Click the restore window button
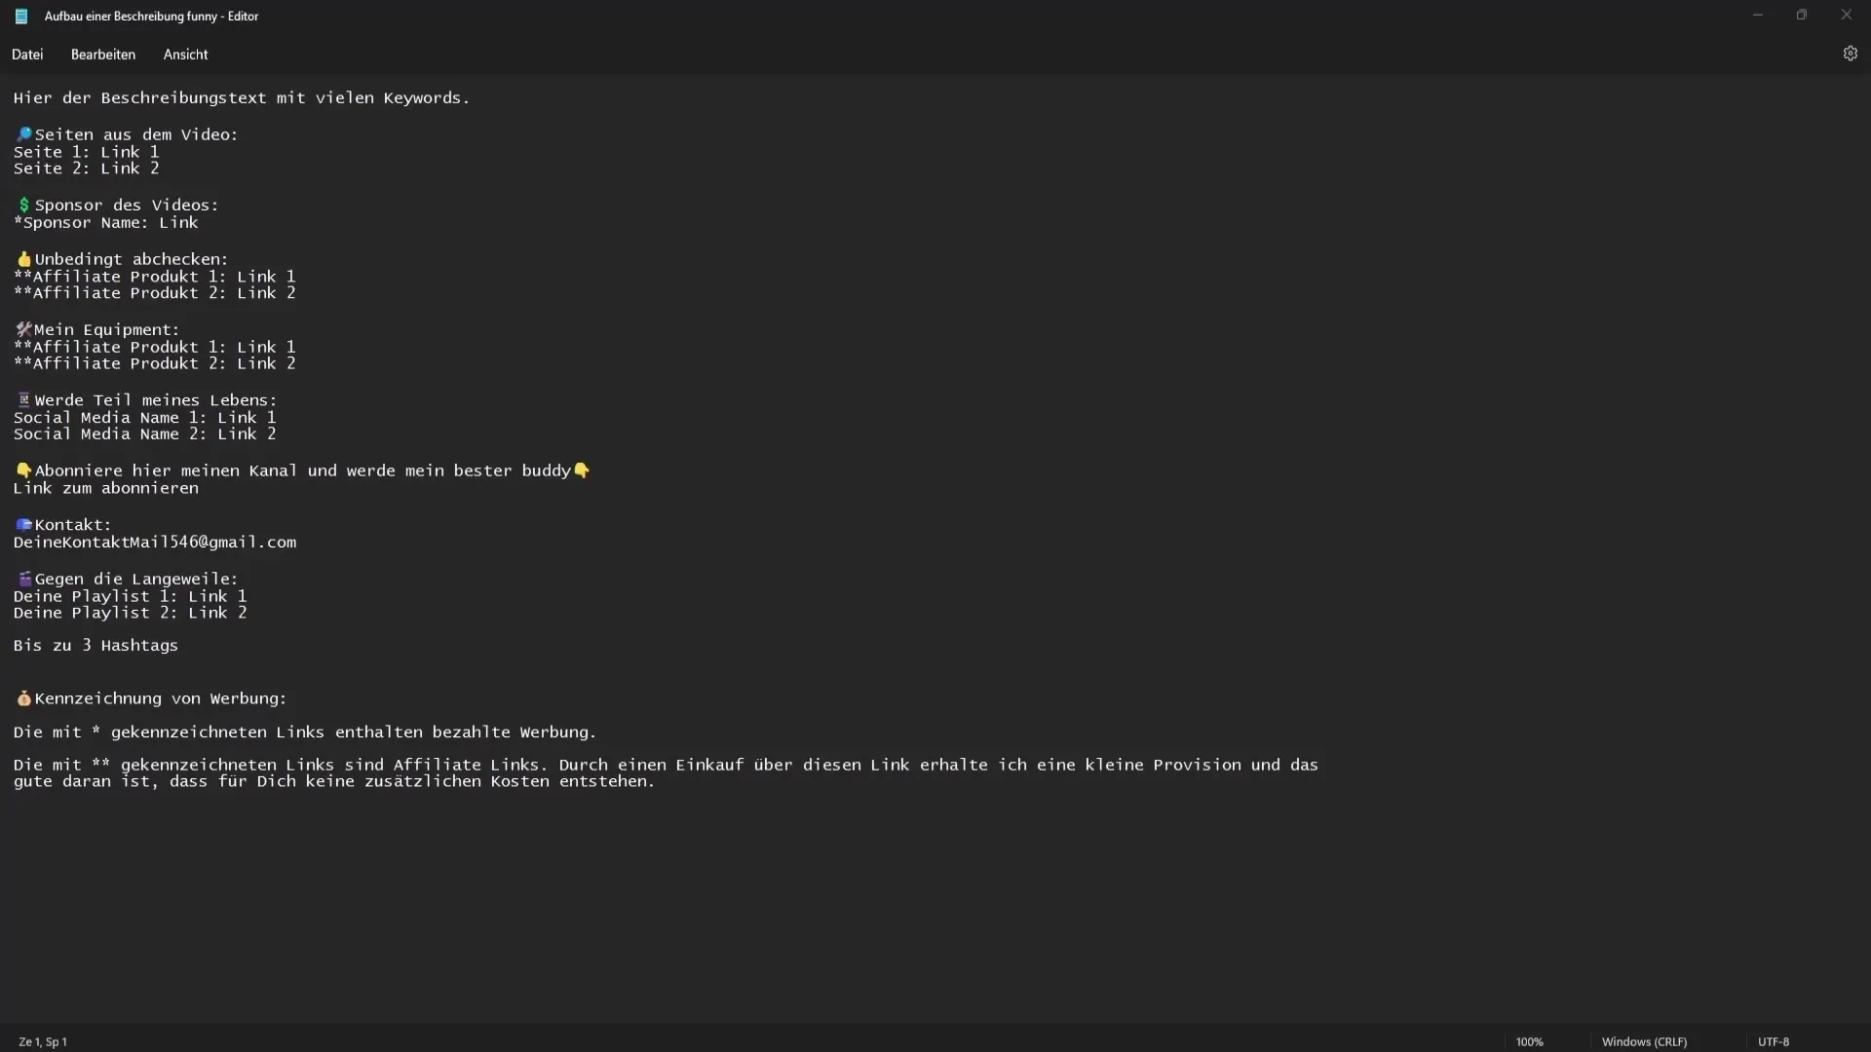 (1802, 15)
